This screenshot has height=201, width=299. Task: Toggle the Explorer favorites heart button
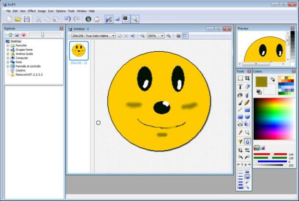pyautogui.click(x=23, y=35)
